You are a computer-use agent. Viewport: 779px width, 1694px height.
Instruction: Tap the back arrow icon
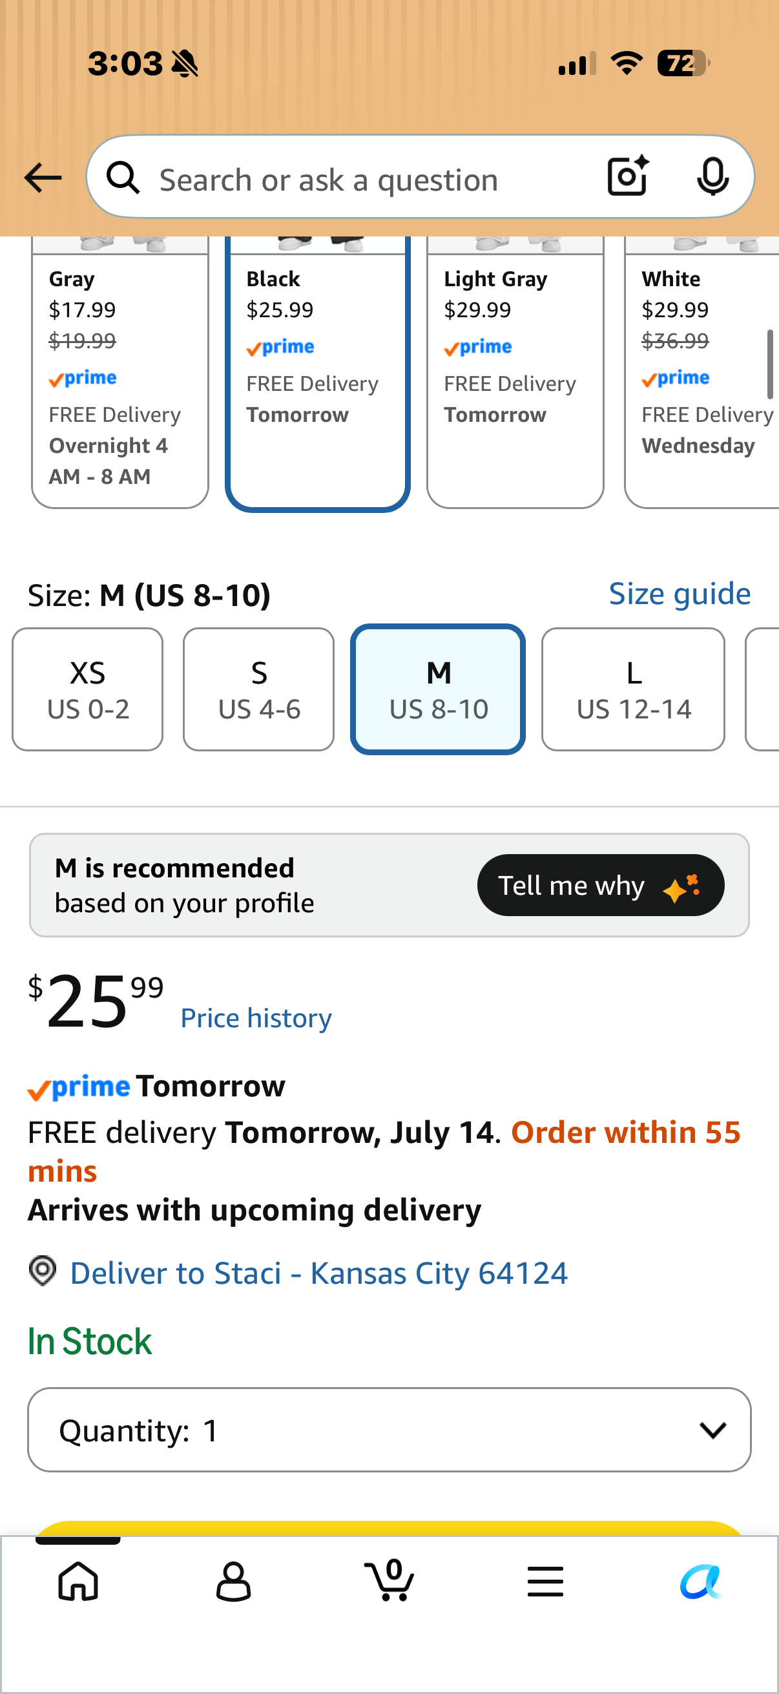point(43,178)
